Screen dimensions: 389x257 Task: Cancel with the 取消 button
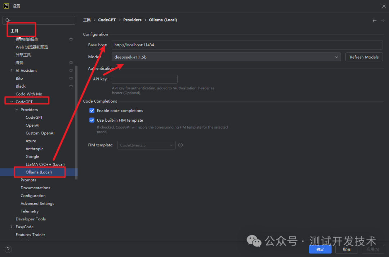coord(346,249)
